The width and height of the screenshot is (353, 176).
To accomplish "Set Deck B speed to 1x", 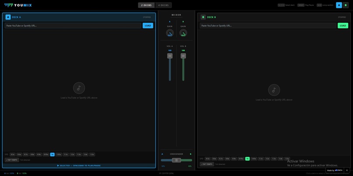I will click(x=247, y=158).
